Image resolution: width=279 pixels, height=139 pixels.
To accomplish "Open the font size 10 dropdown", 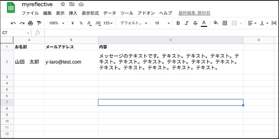I will click(162, 23).
